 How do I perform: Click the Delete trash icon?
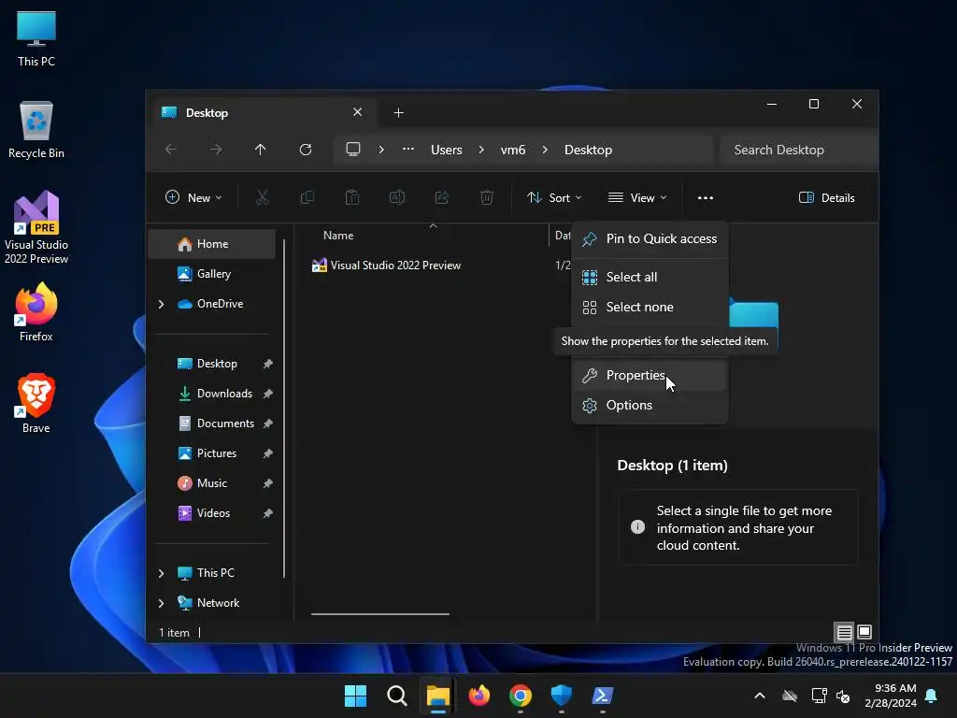point(486,197)
